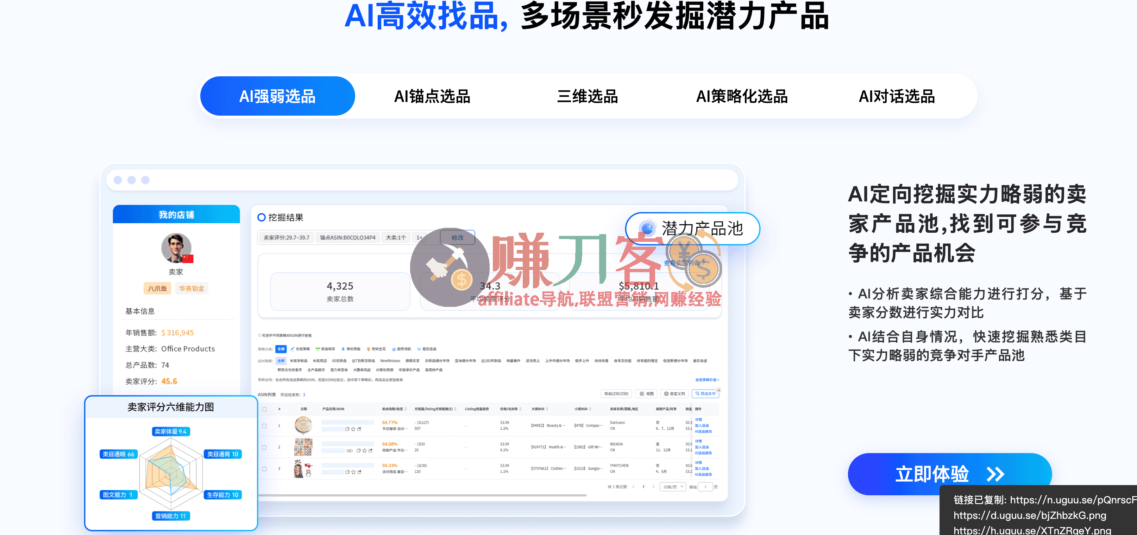The width and height of the screenshot is (1137, 535).
Task: Open the 20条/页 page size dropdown
Action: (673, 487)
